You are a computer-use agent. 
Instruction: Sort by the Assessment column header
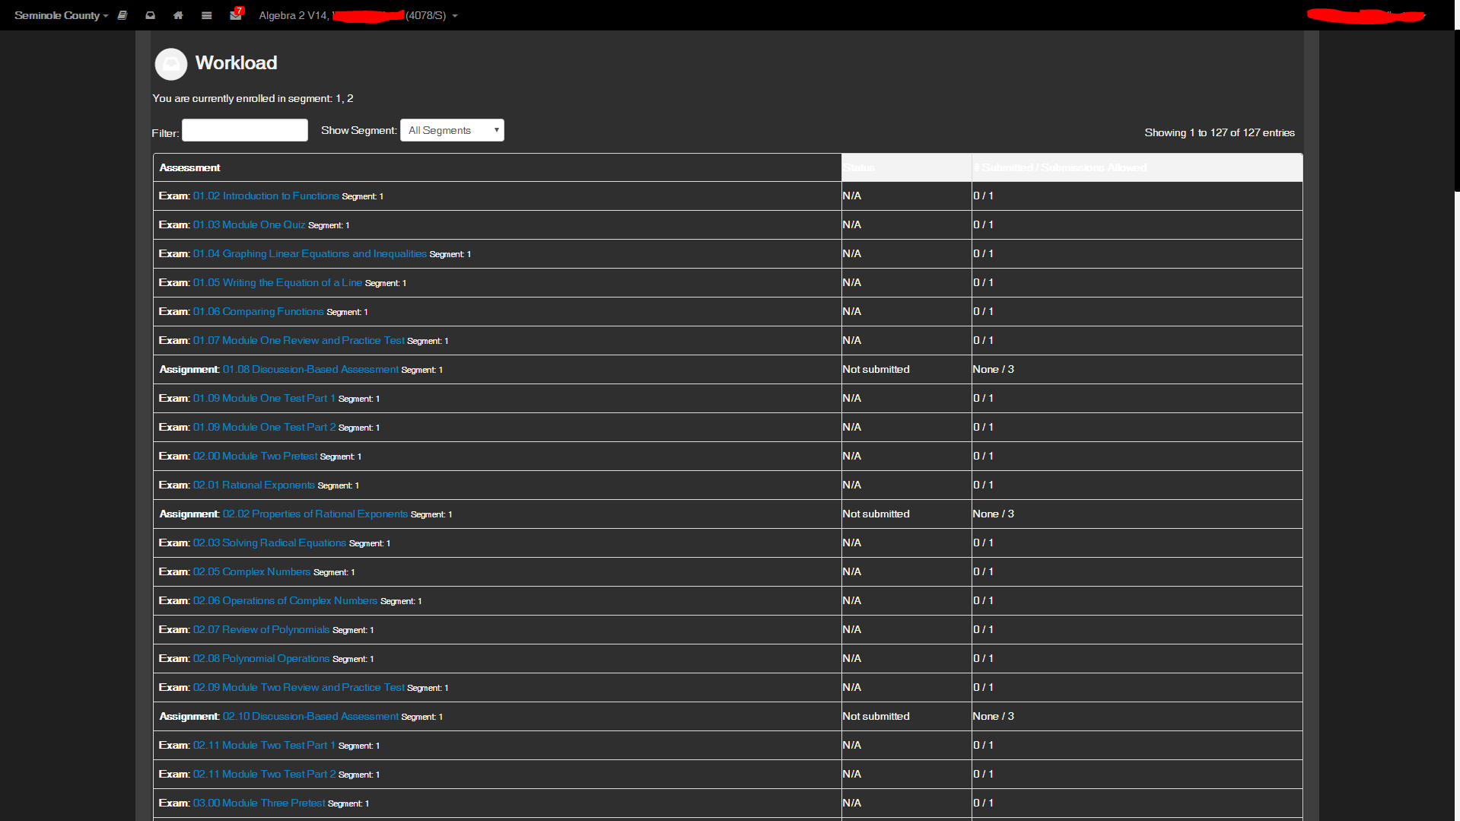point(497,167)
